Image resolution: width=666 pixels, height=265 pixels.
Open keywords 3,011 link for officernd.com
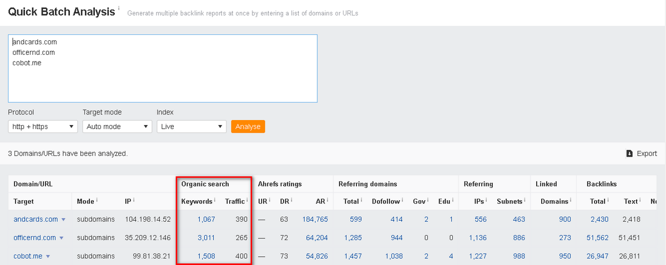coord(206,237)
